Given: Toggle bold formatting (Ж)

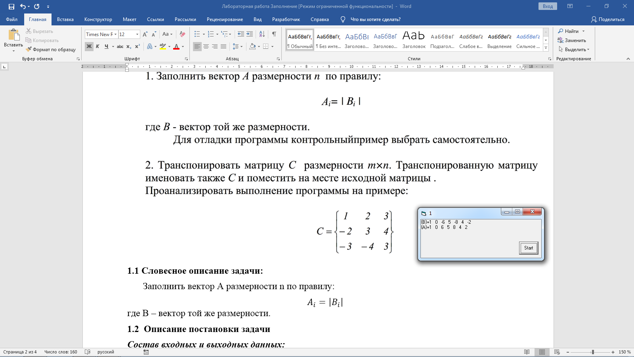Looking at the screenshot, I should coord(89,46).
